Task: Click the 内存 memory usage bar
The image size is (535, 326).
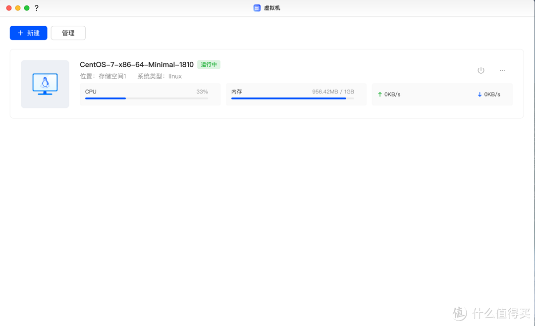Action: click(x=292, y=98)
